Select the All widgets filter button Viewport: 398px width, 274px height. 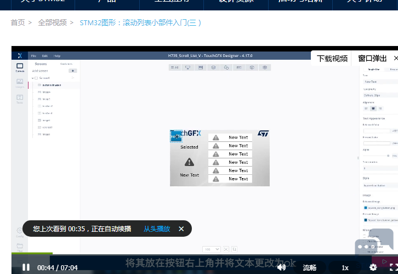175,67
